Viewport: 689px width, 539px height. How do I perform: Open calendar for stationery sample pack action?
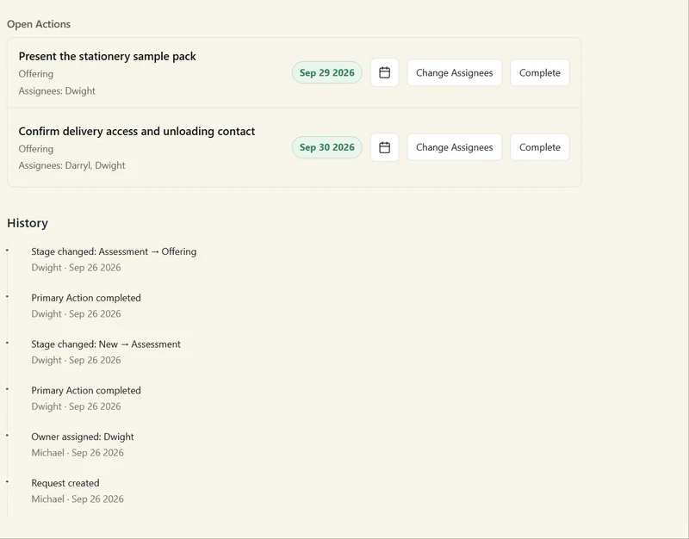click(x=384, y=72)
